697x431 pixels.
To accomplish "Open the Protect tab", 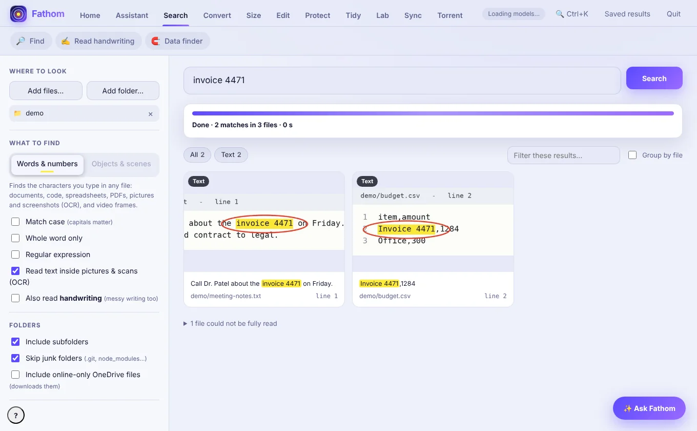I will (318, 15).
